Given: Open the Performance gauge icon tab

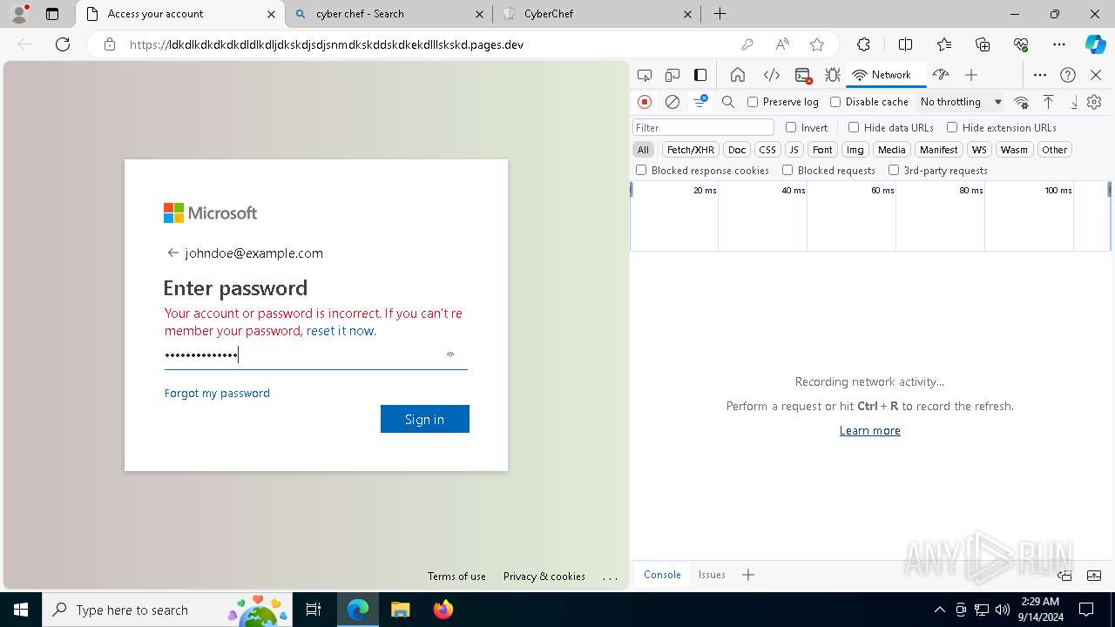Looking at the screenshot, I should coord(940,75).
